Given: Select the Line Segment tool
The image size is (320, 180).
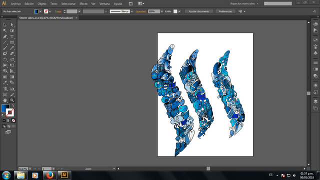Looking at the screenshot, I should (5, 42).
